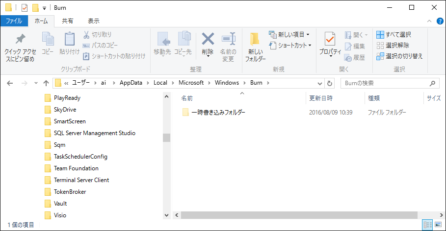446x231 pixels.
Task: Create a new folder with 新しいフォルダー icon
Action: tap(255, 40)
